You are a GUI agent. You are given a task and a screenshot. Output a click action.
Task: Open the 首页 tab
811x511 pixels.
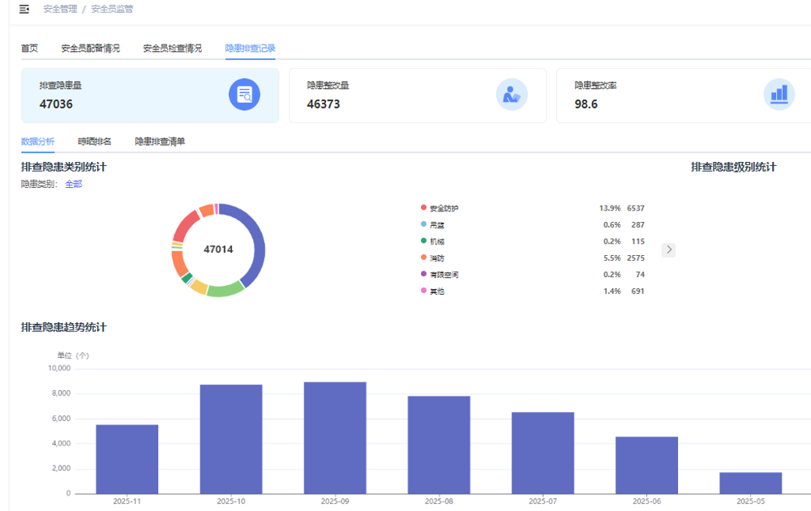[x=29, y=49]
